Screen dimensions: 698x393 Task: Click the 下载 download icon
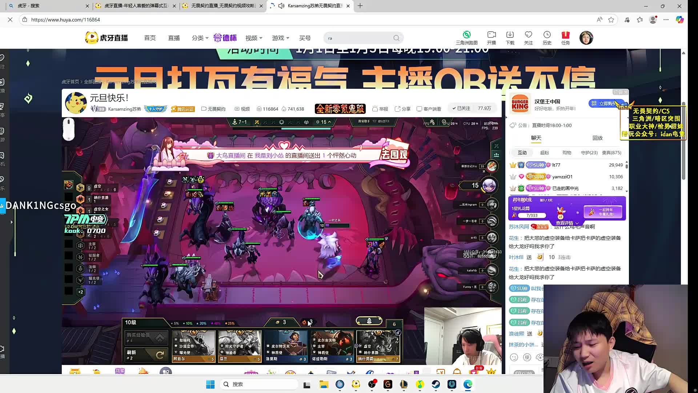tap(510, 35)
